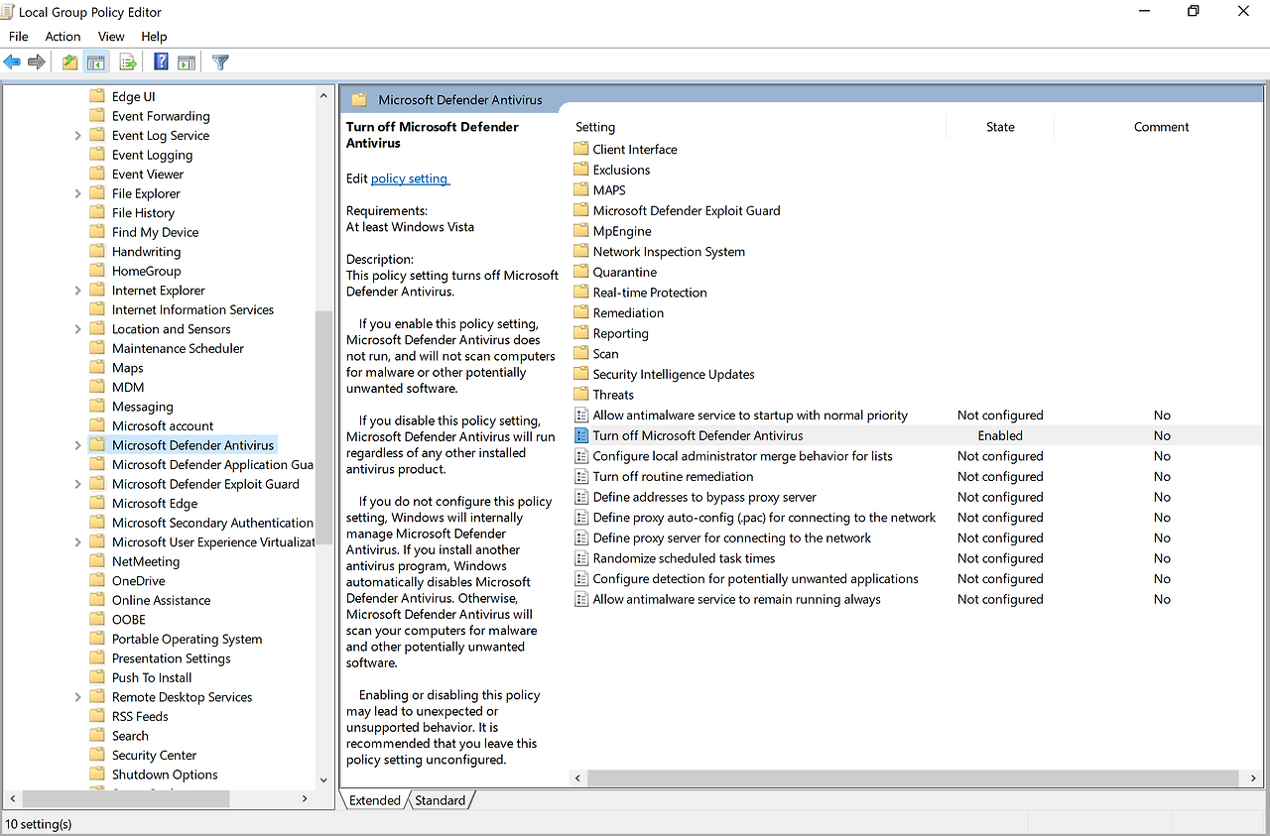Image resolution: width=1270 pixels, height=836 pixels.
Task: Click the Forward navigation arrow
Action: 37,61
